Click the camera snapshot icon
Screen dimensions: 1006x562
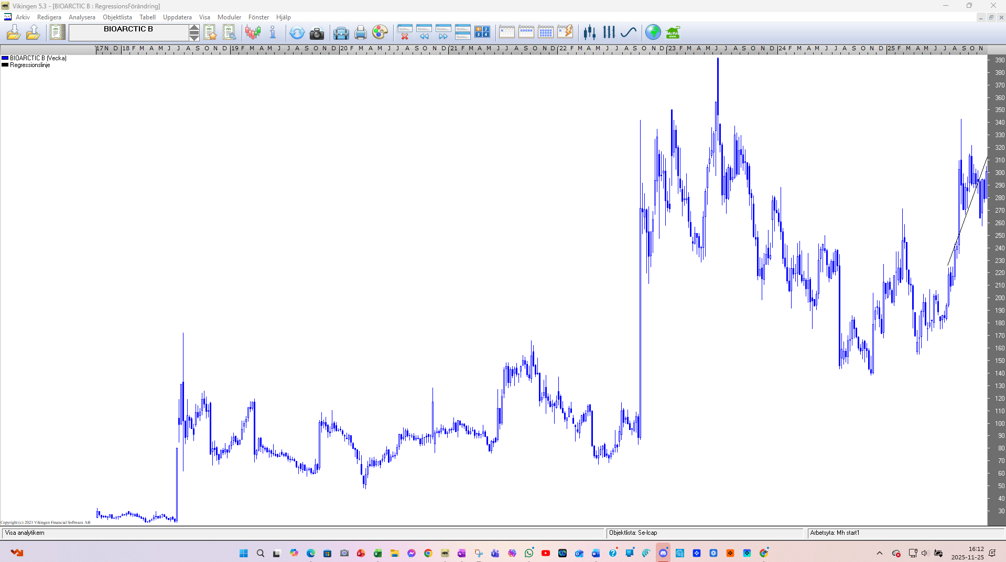[317, 33]
